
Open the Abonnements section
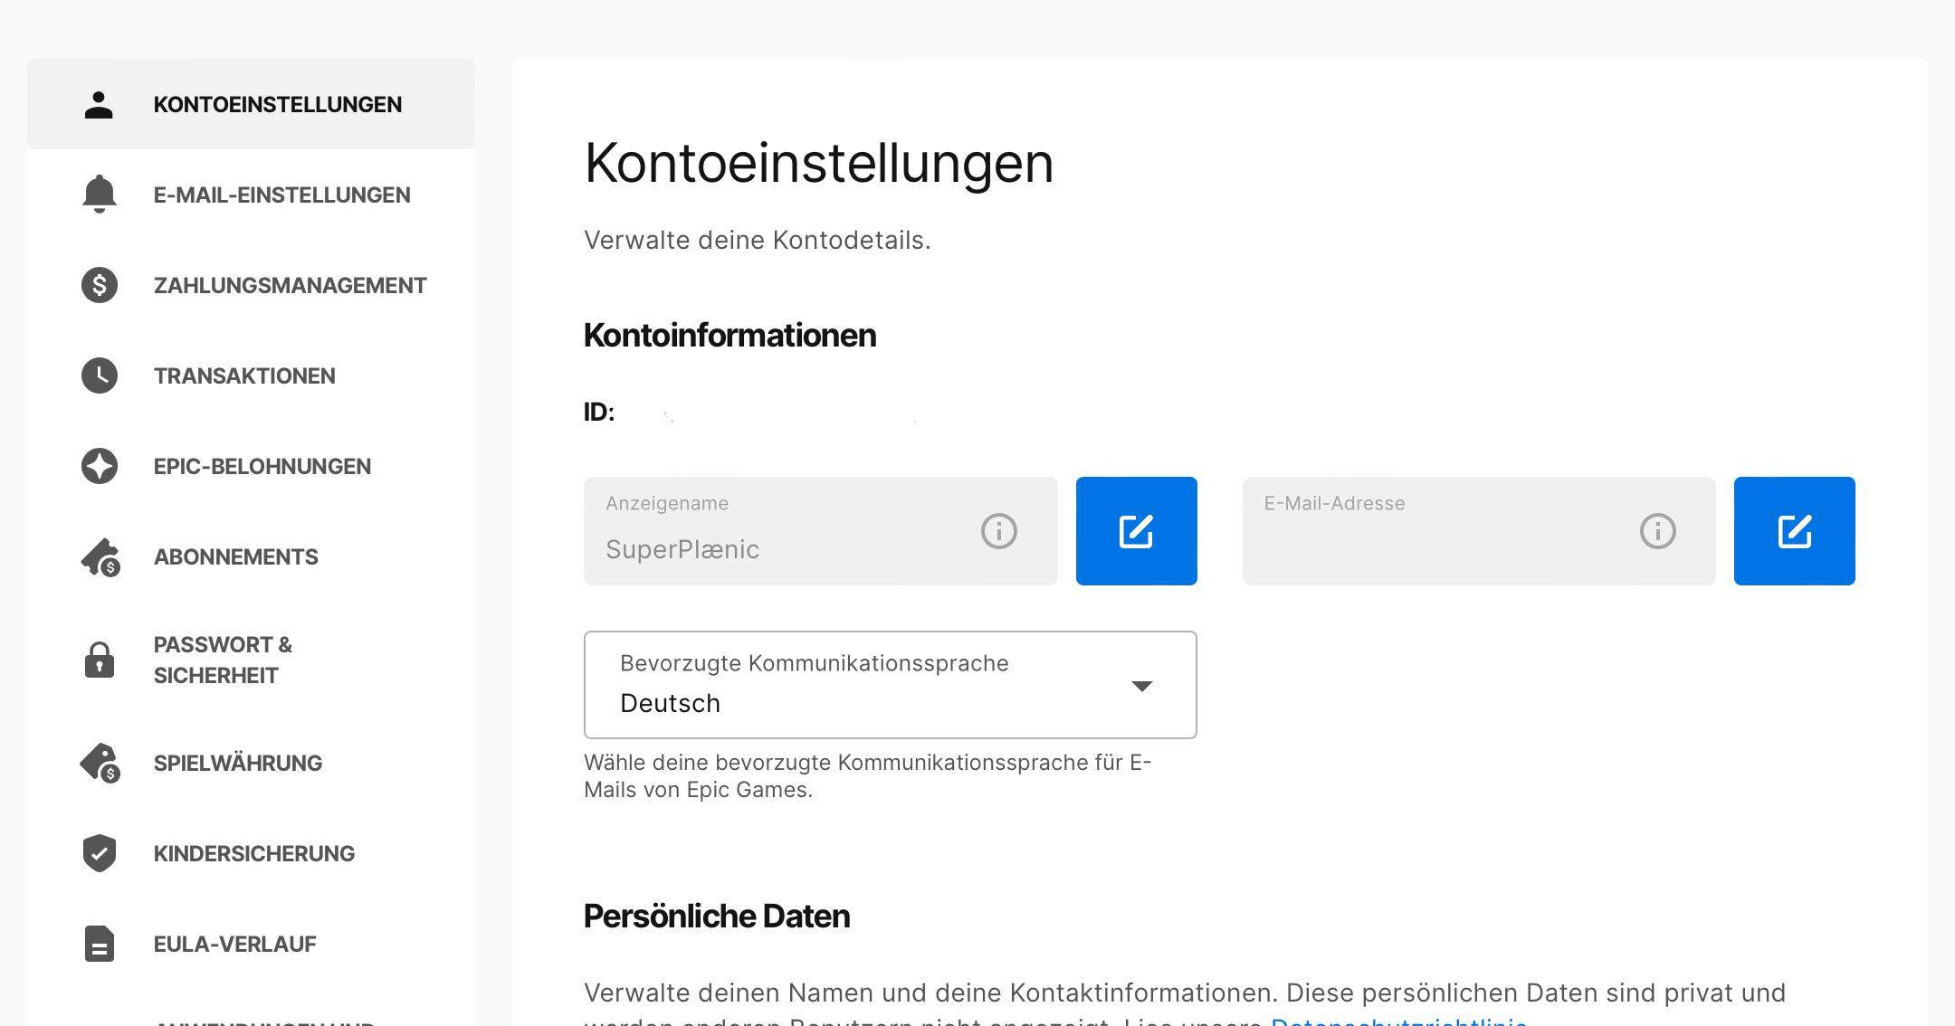(235, 556)
